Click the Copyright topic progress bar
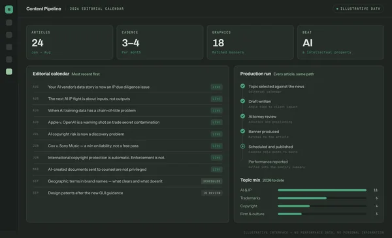This screenshot has width=392, height=238. (322, 206)
